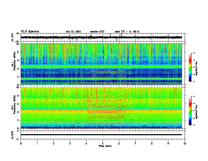Click the "-4" label on the lower color bar
This screenshot has height=161, width=208.
pyautogui.click(x=194, y=104)
